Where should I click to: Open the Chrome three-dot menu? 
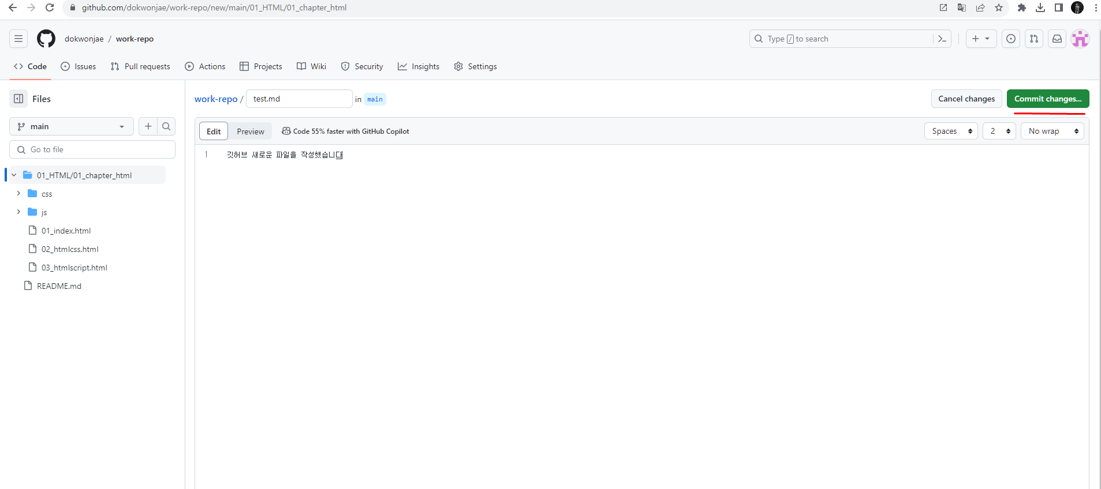click(x=1095, y=7)
